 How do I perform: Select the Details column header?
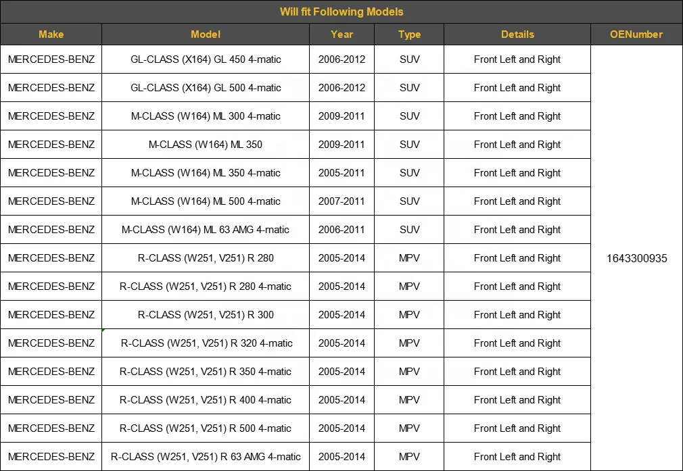517,34
